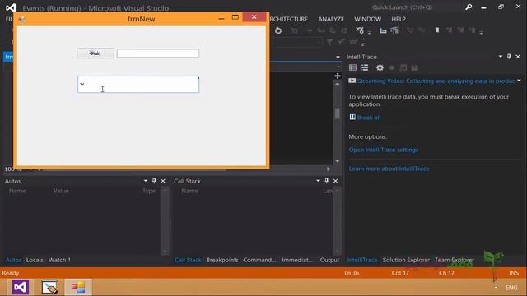Click the text box in frmNew
Image resolution: width=527 pixels, height=296 pixels.
(x=158, y=53)
